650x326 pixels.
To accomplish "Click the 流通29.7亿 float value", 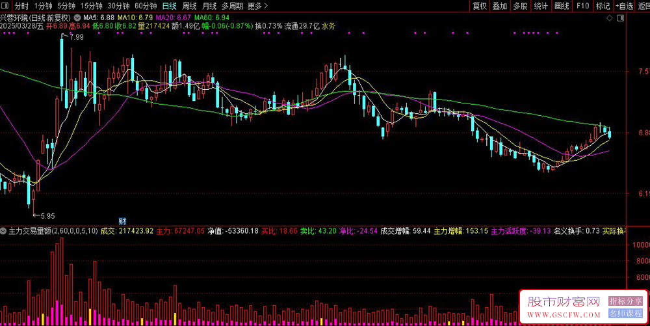I will point(302,26).
